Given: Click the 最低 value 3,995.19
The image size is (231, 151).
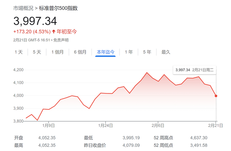Looking at the screenshot, I should point(131,138).
